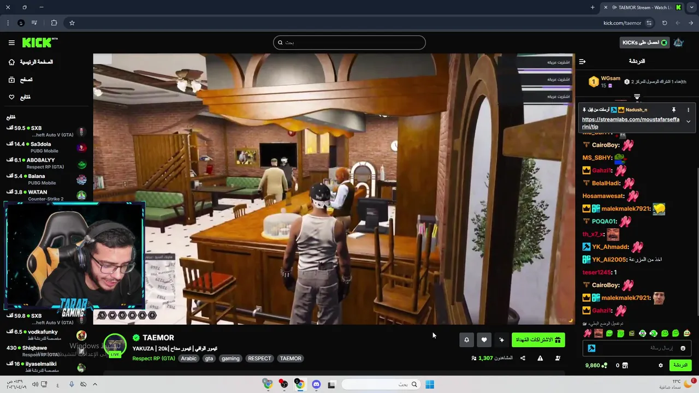Insert the pink ribbon quick emote
The image size is (699, 393).
click(x=588, y=334)
